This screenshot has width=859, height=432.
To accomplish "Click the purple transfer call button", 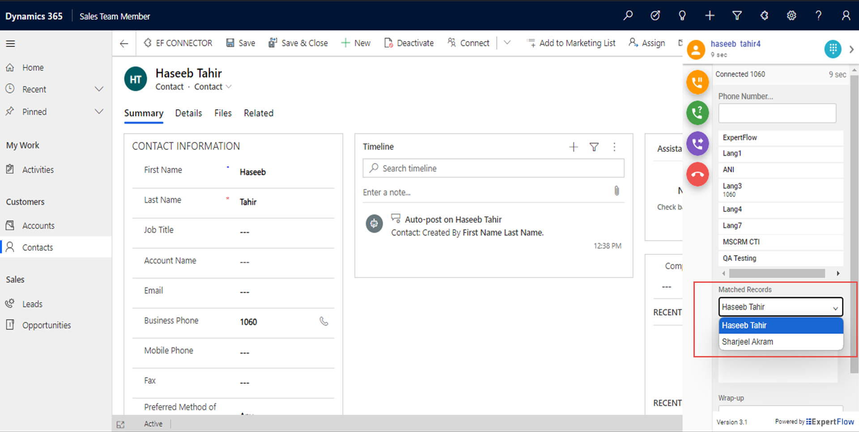I will [697, 143].
